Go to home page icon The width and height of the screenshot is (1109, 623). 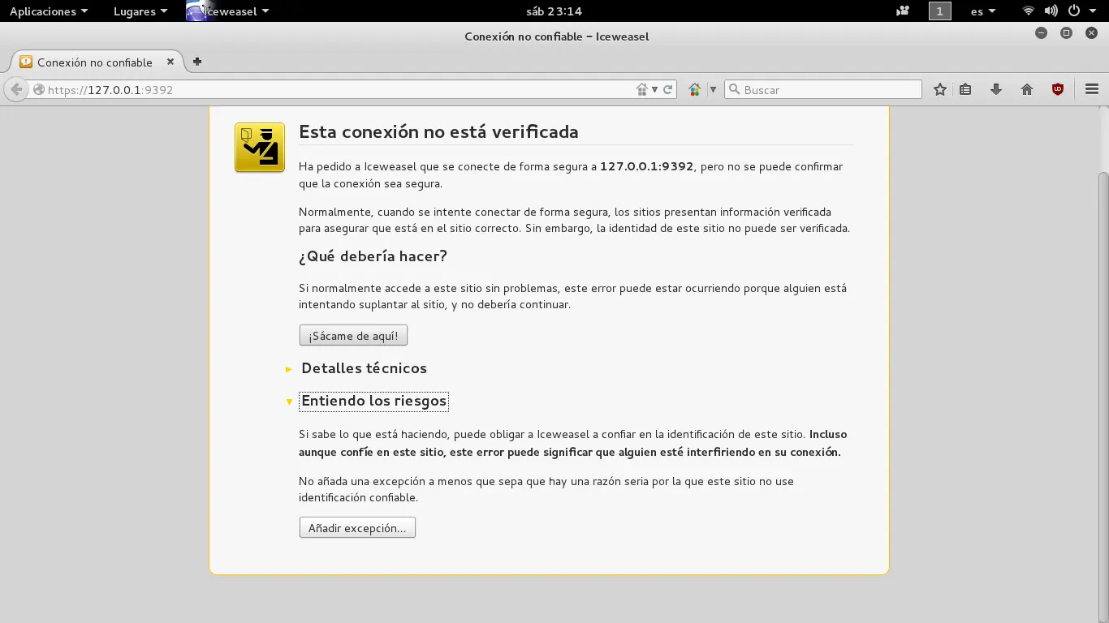click(x=1027, y=89)
